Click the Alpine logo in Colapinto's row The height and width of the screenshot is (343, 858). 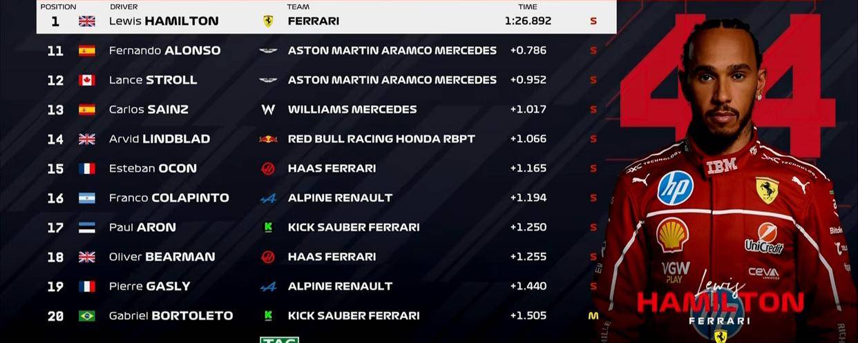[268, 198]
